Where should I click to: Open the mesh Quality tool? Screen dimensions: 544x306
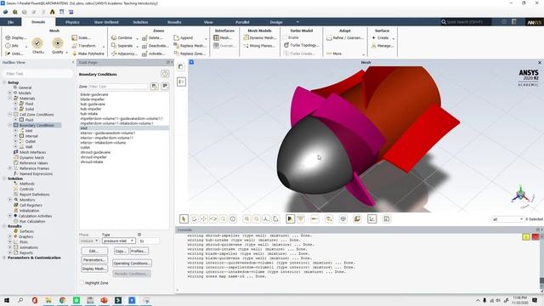[58, 46]
